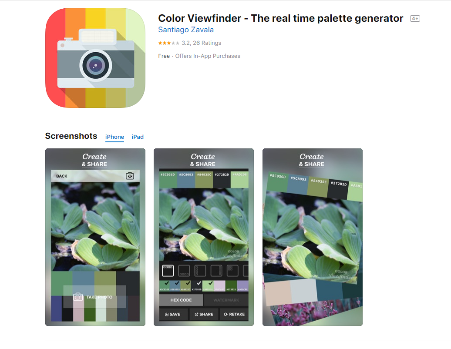The image size is (451, 349).
Task: Switch to the iPad screenshots tab
Action: tap(138, 137)
